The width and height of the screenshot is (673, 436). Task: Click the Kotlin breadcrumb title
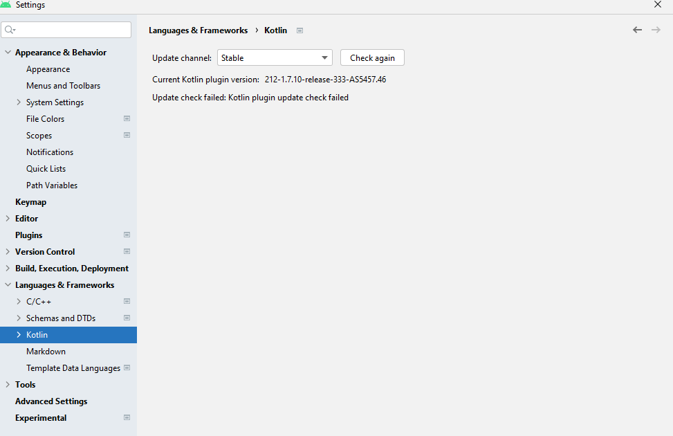pyautogui.click(x=275, y=30)
